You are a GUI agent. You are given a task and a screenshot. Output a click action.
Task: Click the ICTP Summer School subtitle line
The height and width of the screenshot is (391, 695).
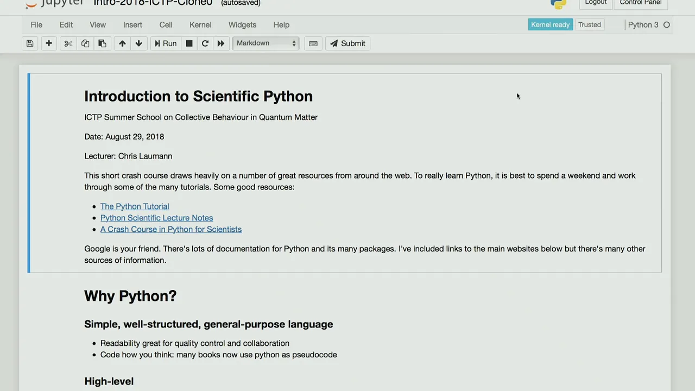pos(201,117)
